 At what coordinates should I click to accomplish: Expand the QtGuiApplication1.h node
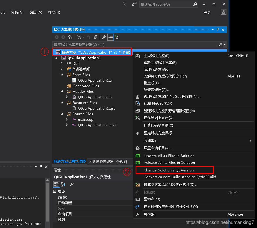click(x=67, y=97)
